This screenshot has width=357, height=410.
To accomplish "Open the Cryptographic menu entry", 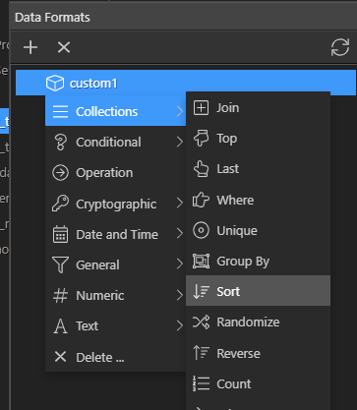I will click(x=115, y=204).
